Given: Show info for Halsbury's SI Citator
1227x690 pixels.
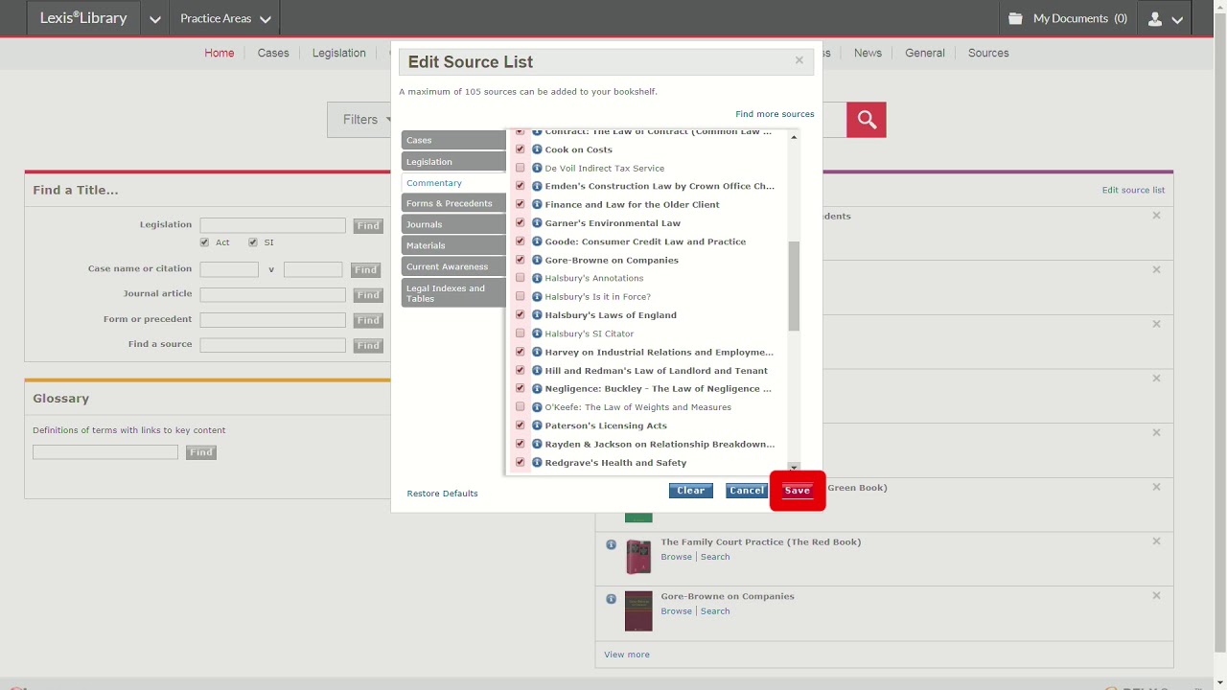Looking at the screenshot, I should [x=537, y=333].
